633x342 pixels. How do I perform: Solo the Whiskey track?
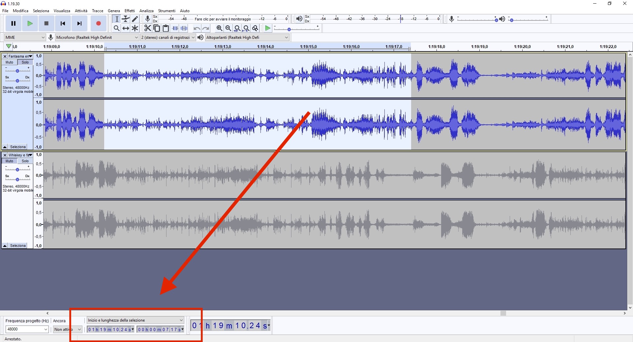tap(25, 161)
